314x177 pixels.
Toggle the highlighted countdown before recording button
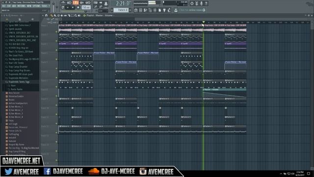point(76,2)
